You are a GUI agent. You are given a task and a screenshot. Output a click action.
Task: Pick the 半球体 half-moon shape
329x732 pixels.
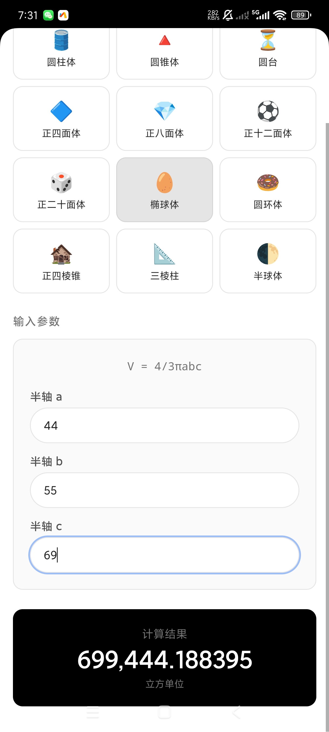[268, 261]
